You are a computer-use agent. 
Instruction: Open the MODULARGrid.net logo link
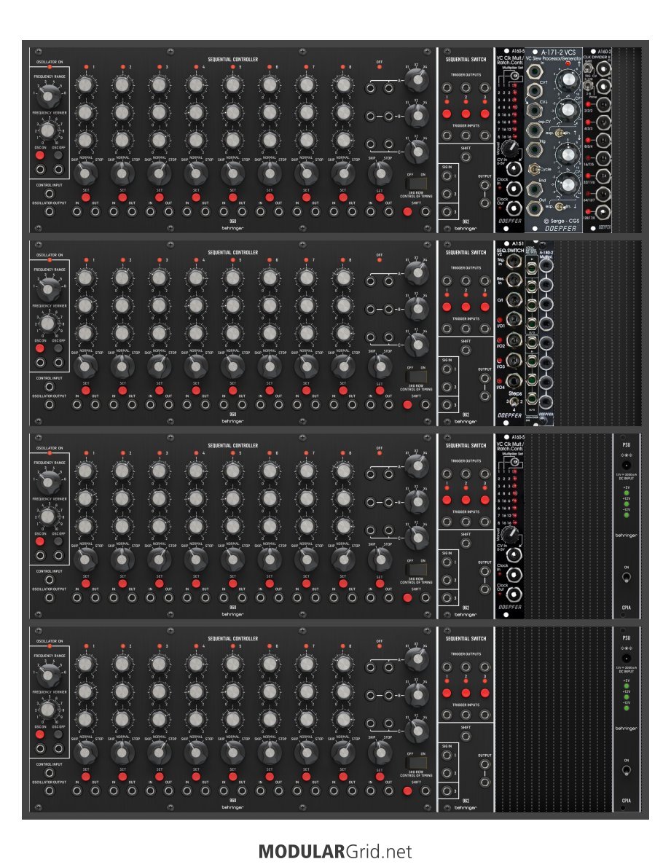[x=335, y=851]
